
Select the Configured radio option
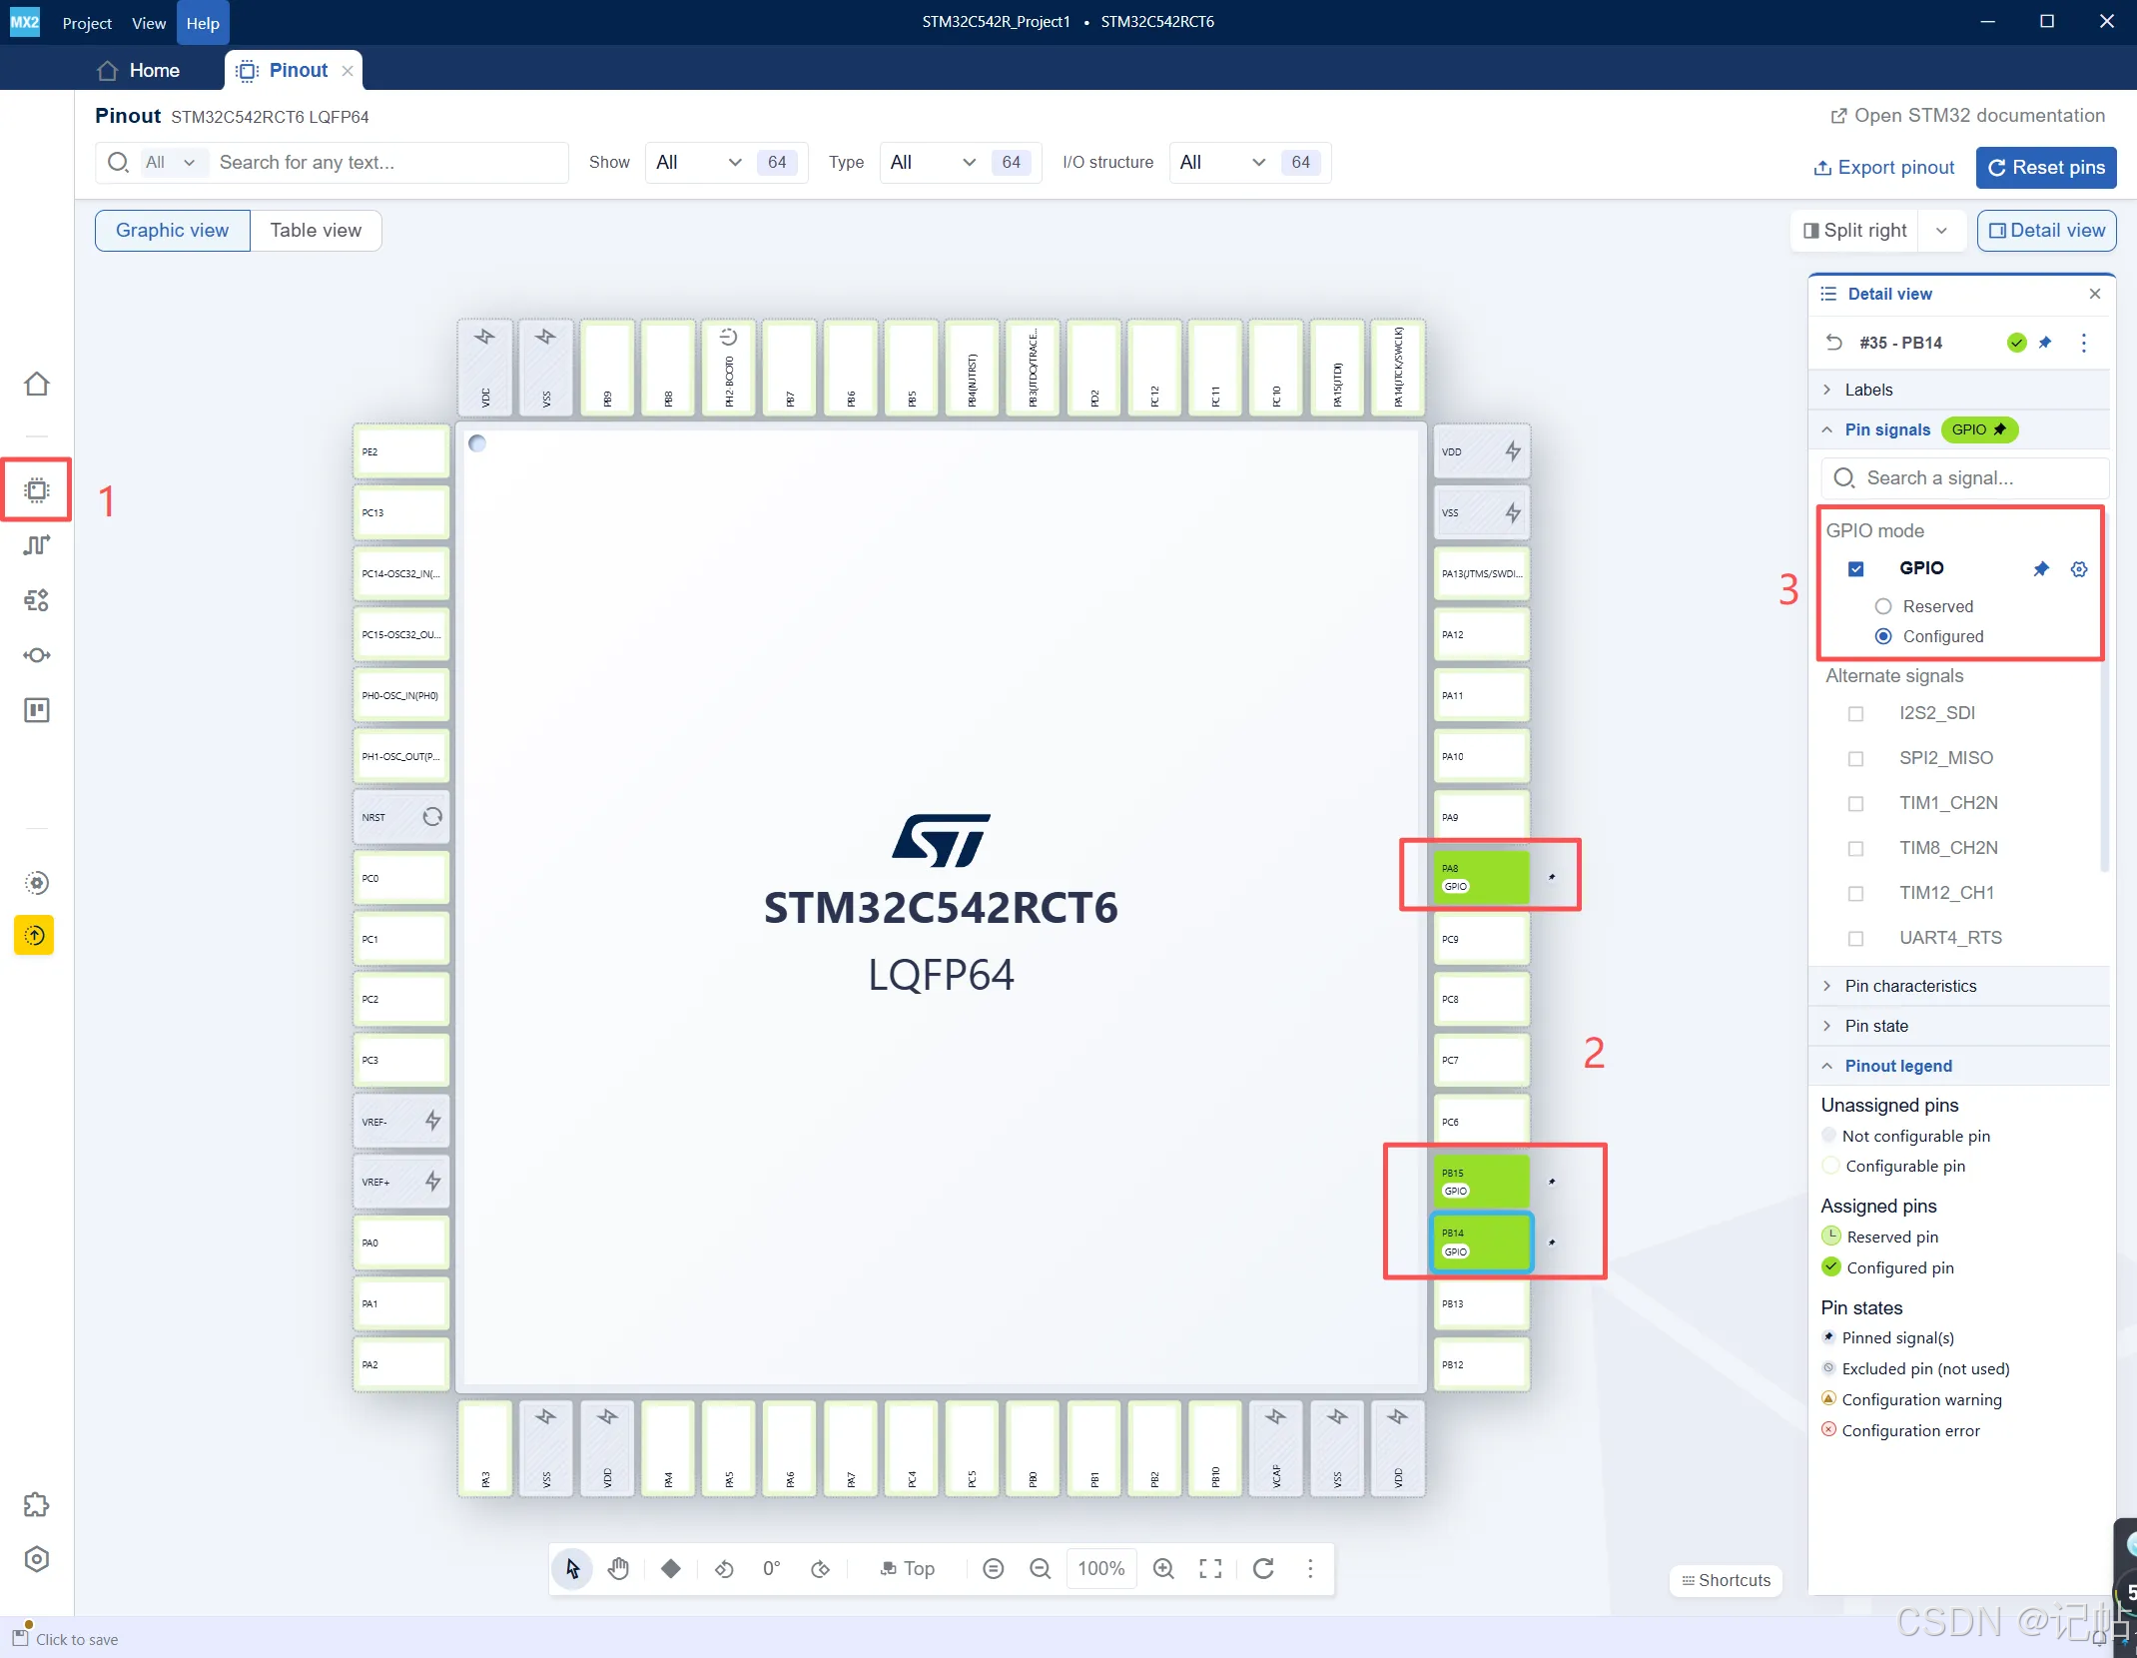click(x=1883, y=636)
